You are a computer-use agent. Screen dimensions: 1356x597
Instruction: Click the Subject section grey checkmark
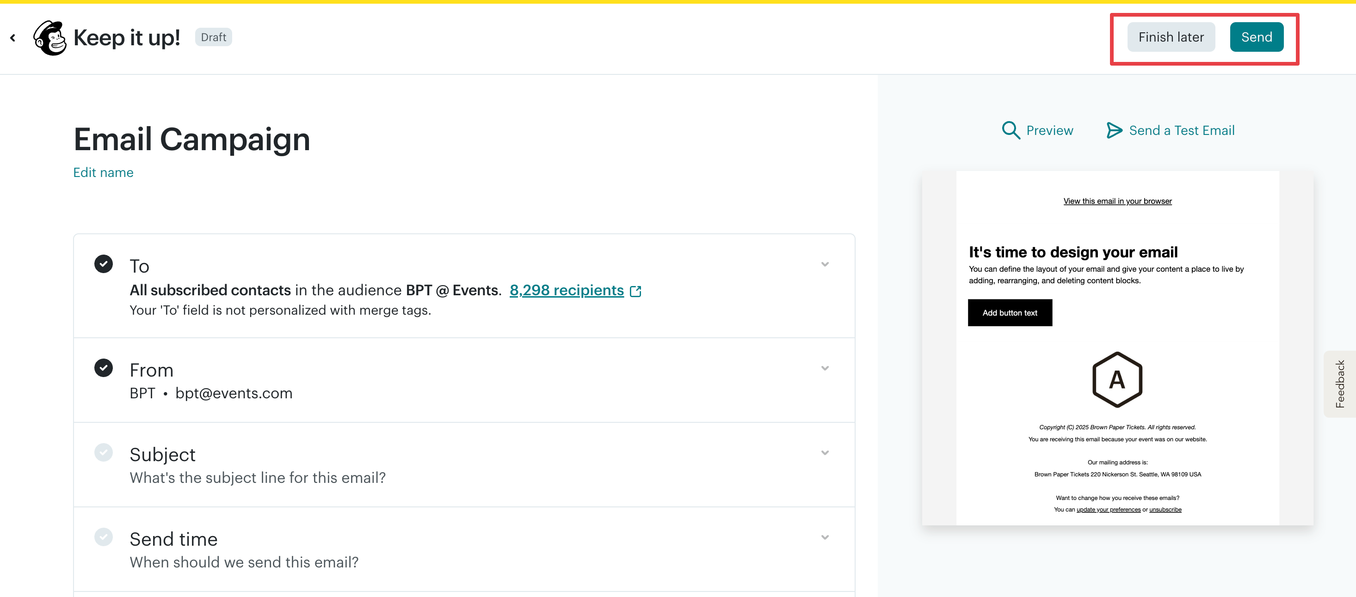coord(103,452)
